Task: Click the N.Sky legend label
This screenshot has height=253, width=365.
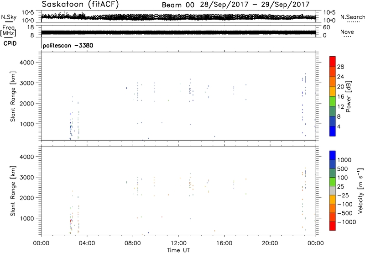Action: coord(9,17)
